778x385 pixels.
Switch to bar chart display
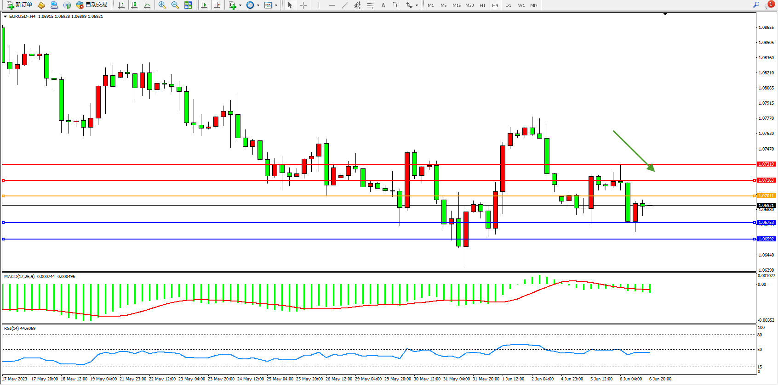pyautogui.click(x=121, y=5)
